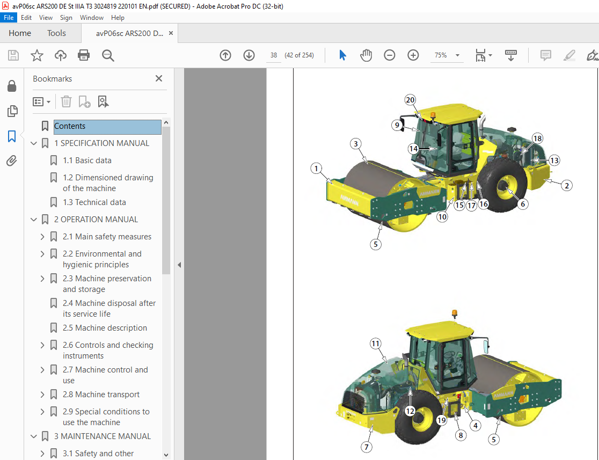This screenshot has height=460, width=599.
Task: Expand 2.7 Machine control and use
Action: tap(42, 370)
